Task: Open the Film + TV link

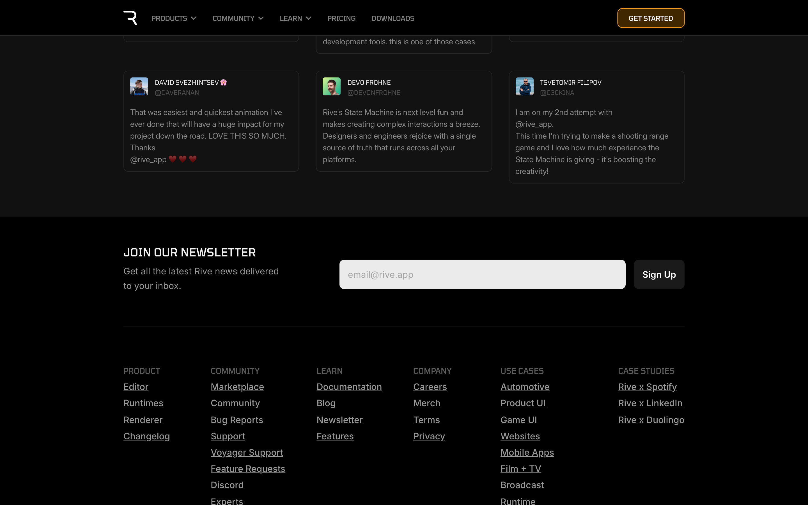Action: click(520, 469)
